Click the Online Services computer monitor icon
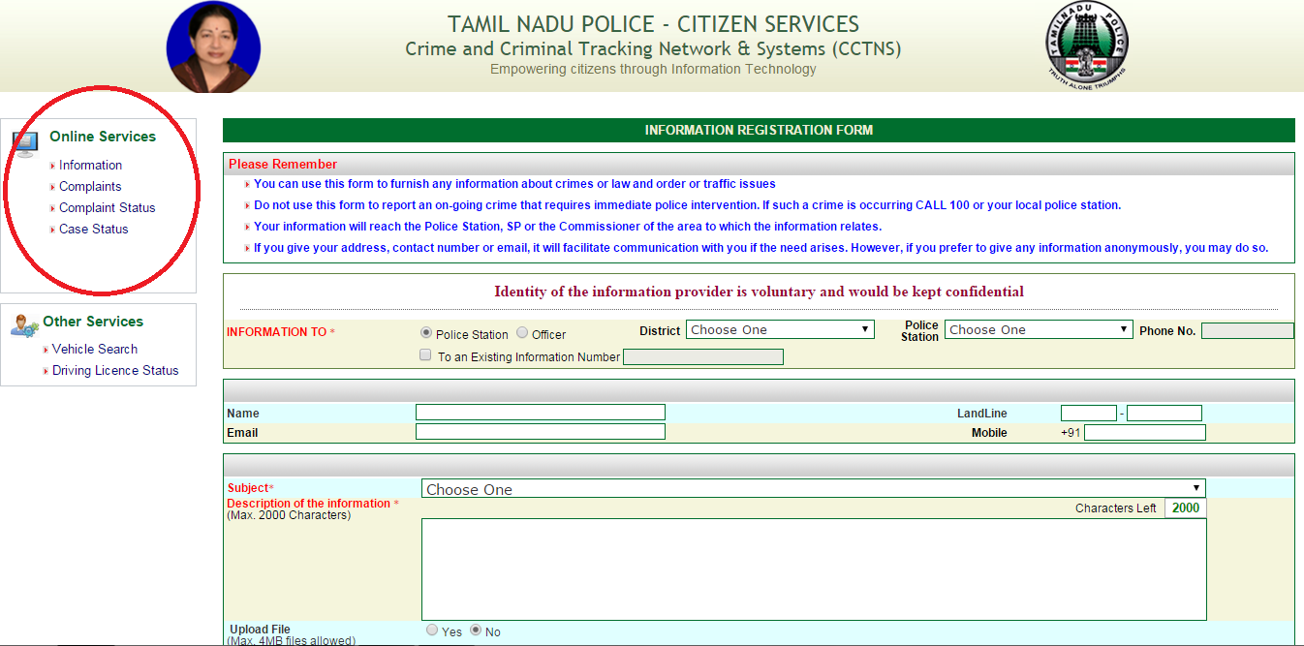1304x646 pixels. (25, 144)
